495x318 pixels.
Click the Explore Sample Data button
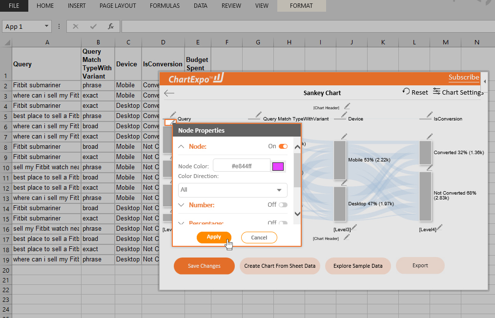[x=358, y=266]
